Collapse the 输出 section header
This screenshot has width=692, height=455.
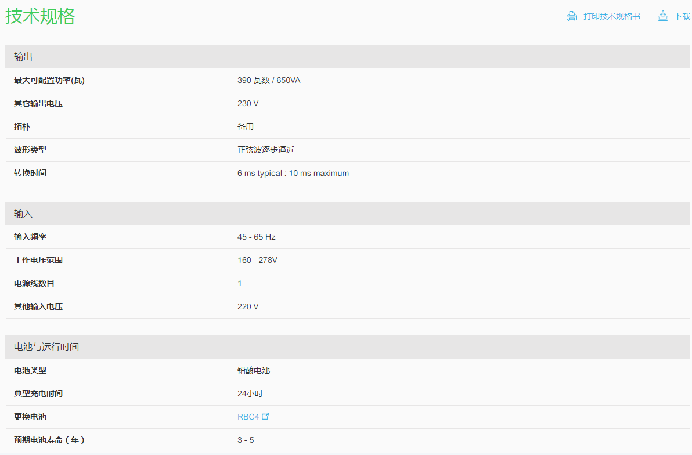coord(23,57)
